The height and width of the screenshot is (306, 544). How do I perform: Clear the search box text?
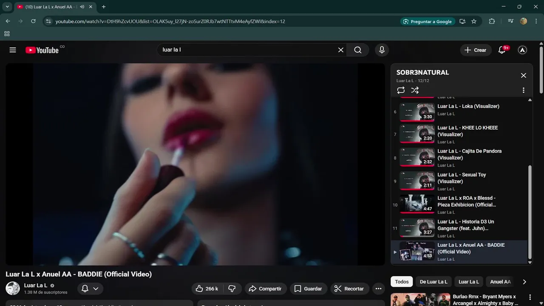pos(340,50)
